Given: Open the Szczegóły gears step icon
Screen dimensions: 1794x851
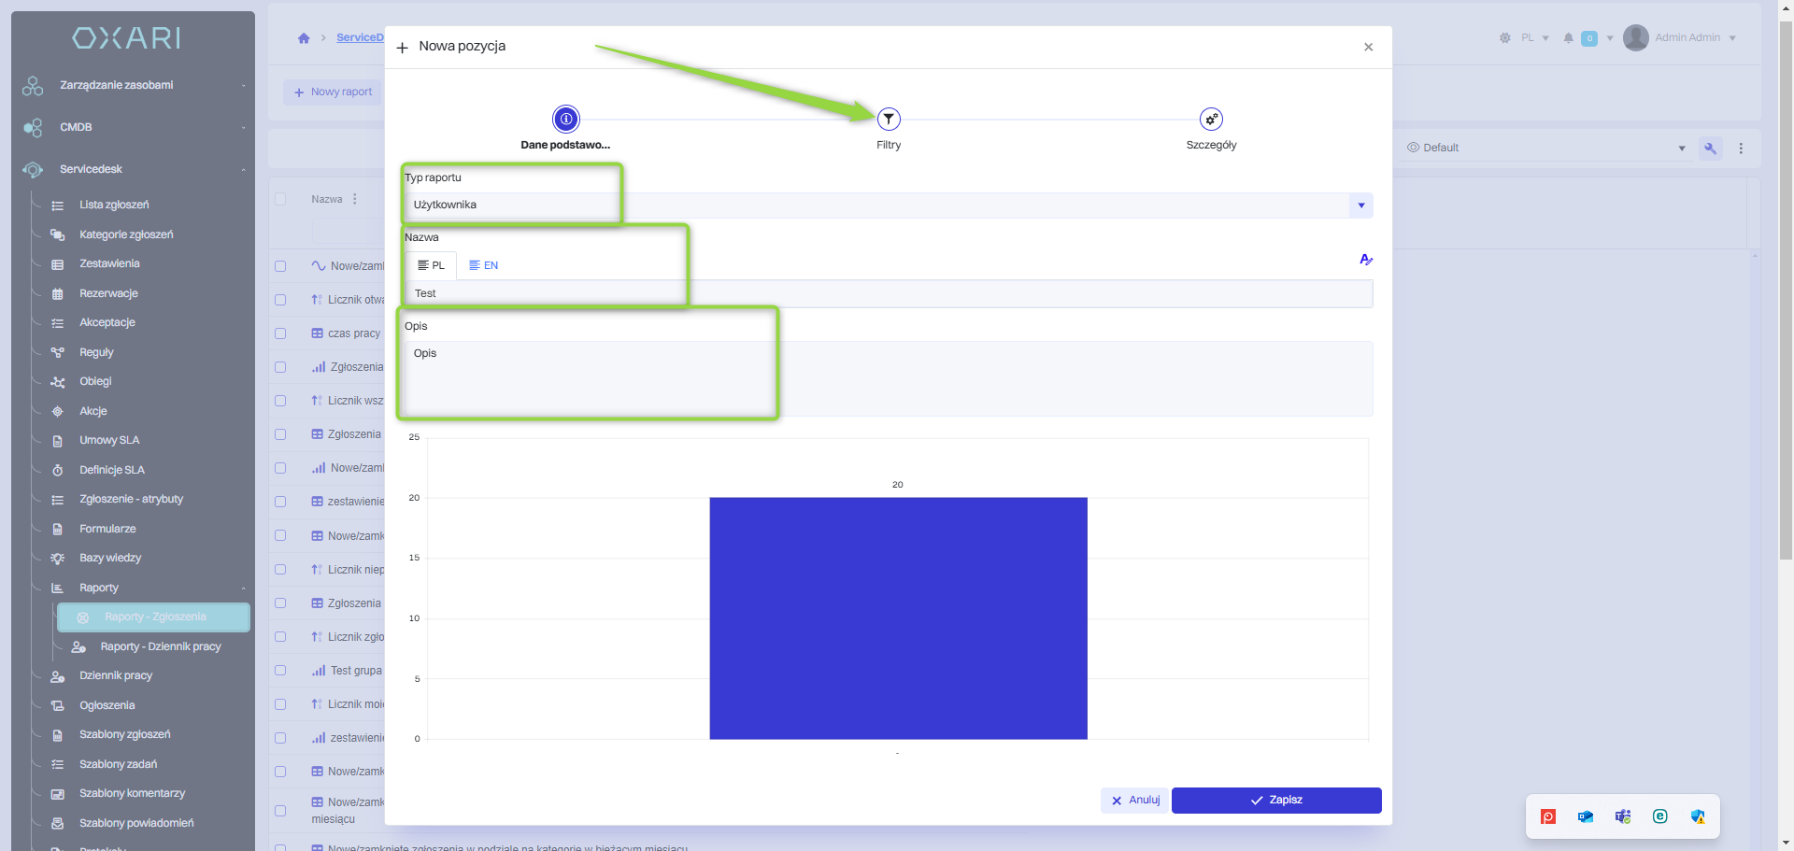Looking at the screenshot, I should pyautogui.click(x=1211, y=120).
